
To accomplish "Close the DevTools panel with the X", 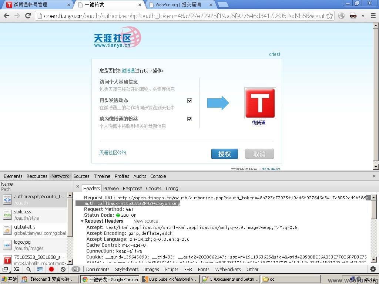I will coord(374,176).
